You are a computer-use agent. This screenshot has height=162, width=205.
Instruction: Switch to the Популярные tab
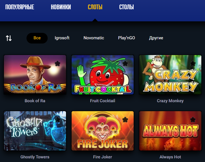pos(20,7)
